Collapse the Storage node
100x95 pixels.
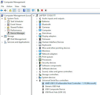pyautogui.click(x=2, y=36)
